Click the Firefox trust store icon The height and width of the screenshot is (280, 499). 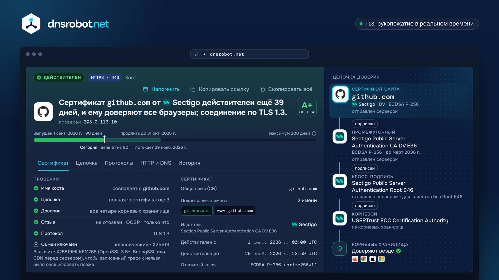coord(355,259)
